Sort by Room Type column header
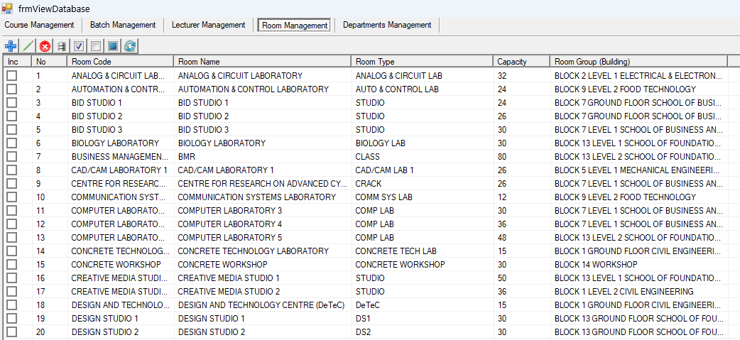Viewport: 740px width, 340px height. pos(423,62)
